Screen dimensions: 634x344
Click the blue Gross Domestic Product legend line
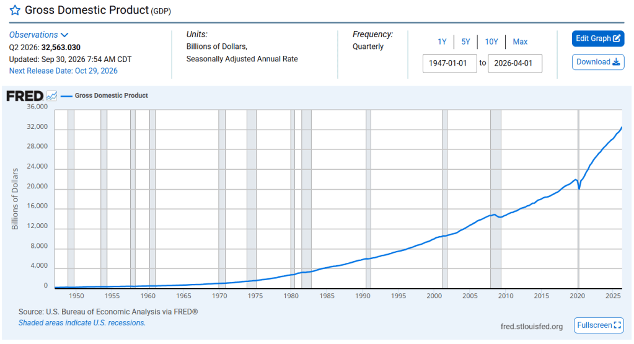66,96
